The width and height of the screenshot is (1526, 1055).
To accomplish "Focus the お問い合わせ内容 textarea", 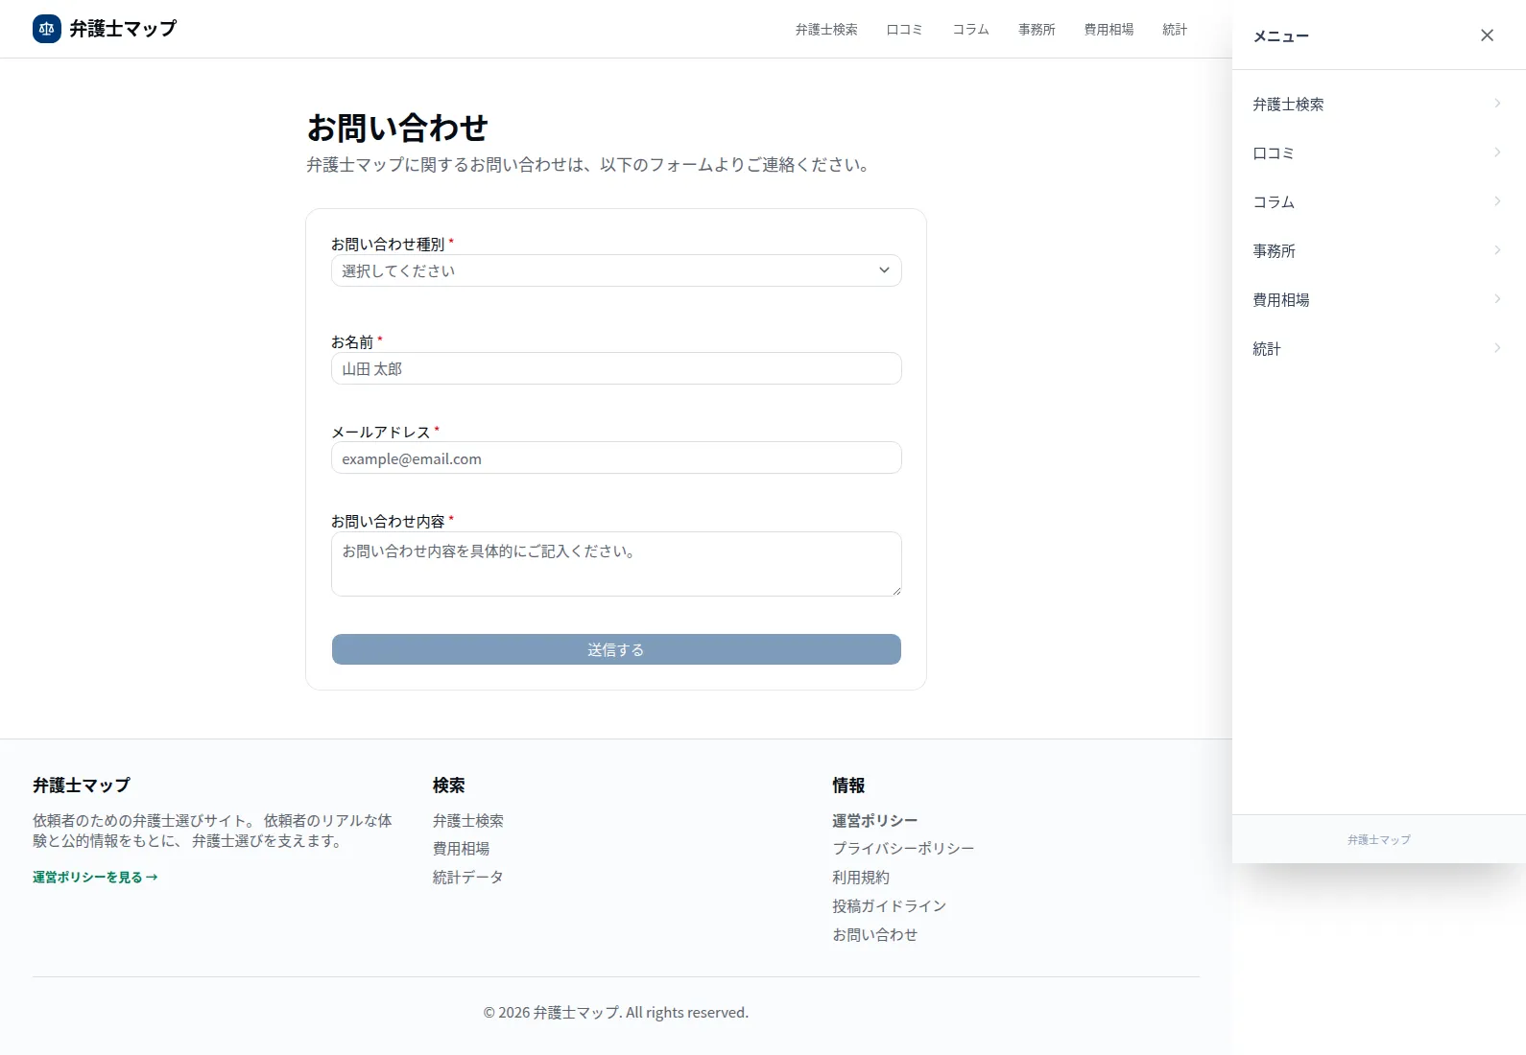I will (x=616, y=564).
